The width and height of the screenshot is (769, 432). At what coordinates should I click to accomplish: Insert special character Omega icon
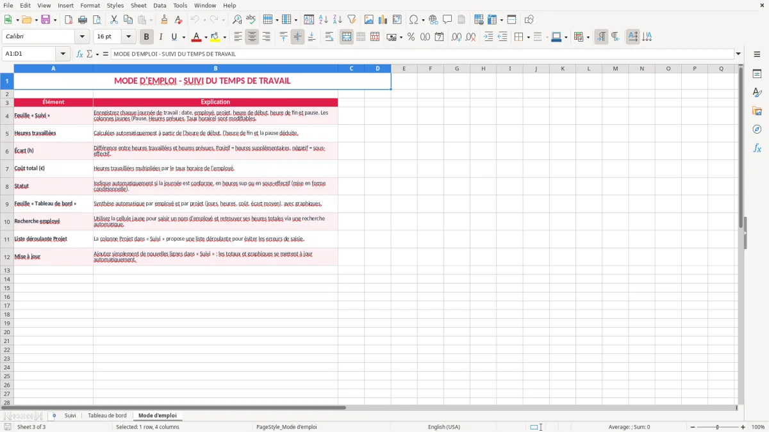coord(414,20)
